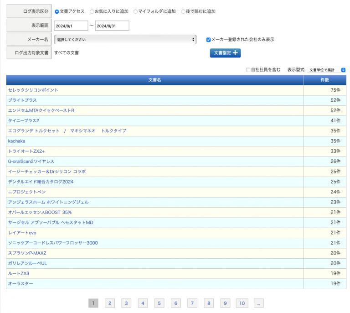Go to page 4
This screenshot has height=313, width=350.
coord(143,303)
